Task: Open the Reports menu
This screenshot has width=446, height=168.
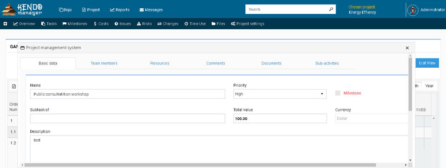Action: point(120,10)
